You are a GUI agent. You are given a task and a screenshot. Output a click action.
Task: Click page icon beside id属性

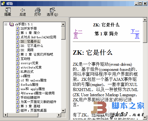click(18, 76)
